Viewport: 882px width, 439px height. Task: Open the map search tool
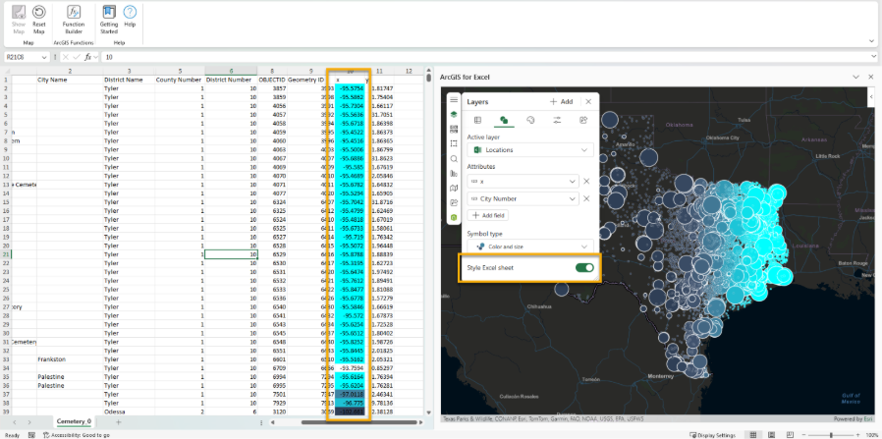pyautogui.click(x=454, y=158)
